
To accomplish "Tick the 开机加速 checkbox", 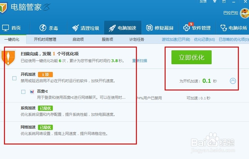I will pyautogui.click(x=15, y=78).
